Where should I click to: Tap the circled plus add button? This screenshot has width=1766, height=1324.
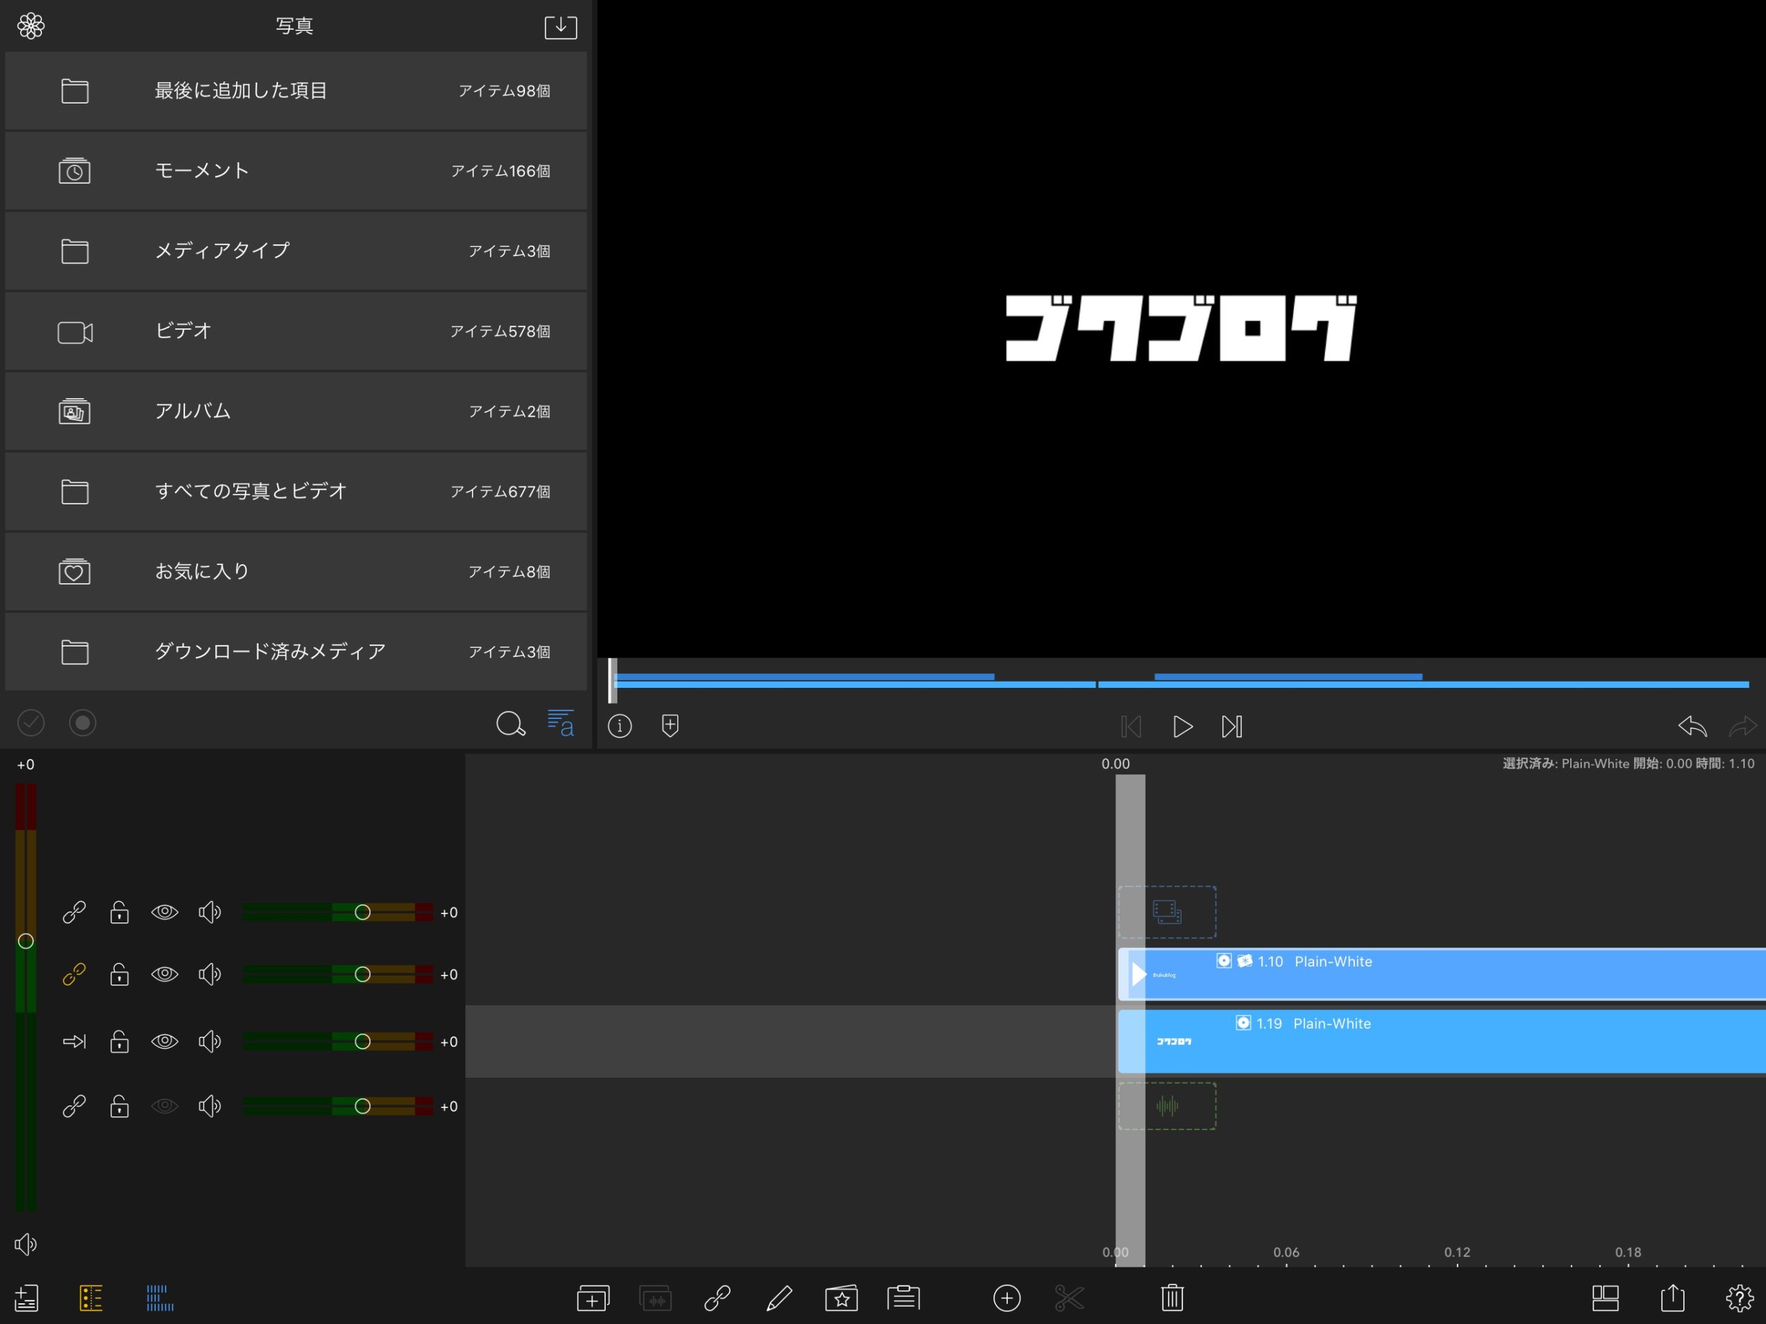coord(1006,1298)
